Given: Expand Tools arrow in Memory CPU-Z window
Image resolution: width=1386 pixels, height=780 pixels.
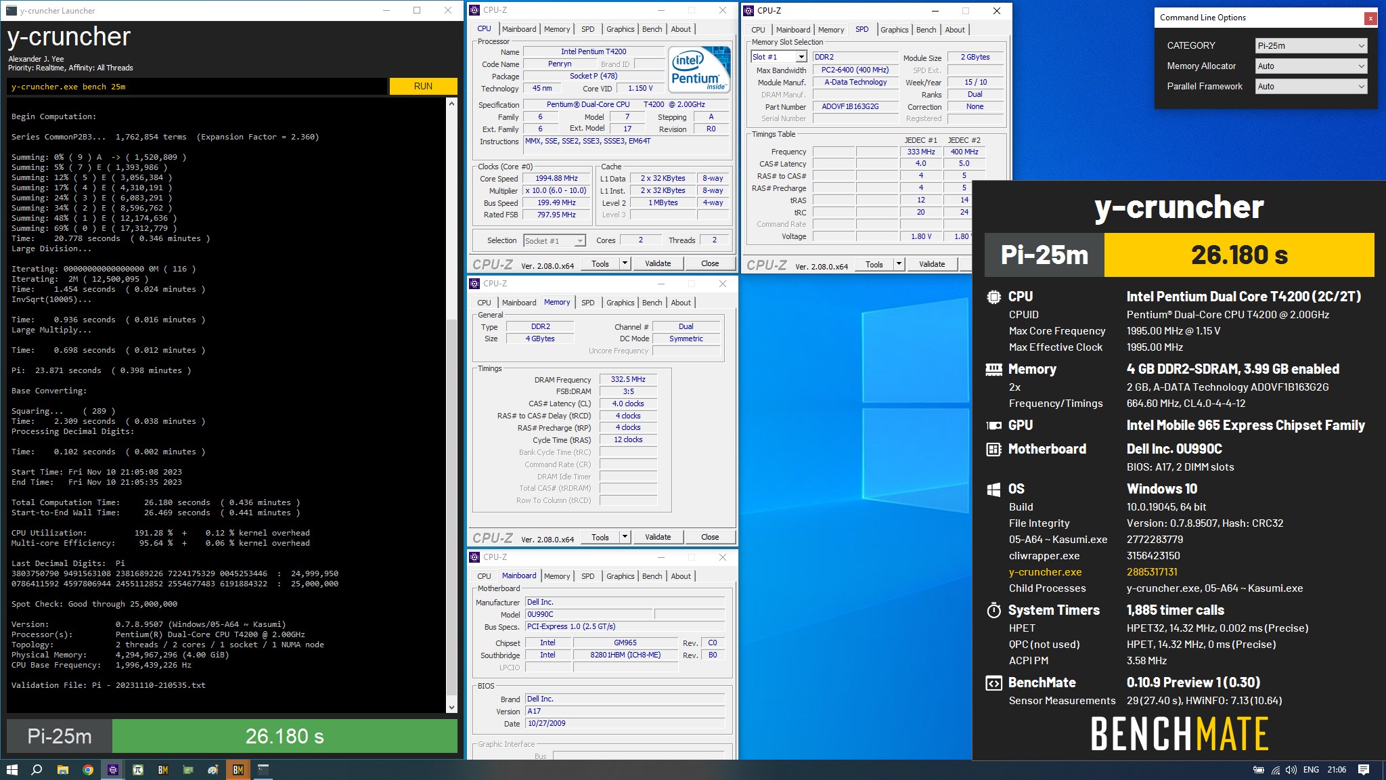Looking at the screenshot, I should tap(625, 537).
